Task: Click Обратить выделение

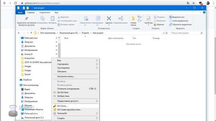Action: 180,25
